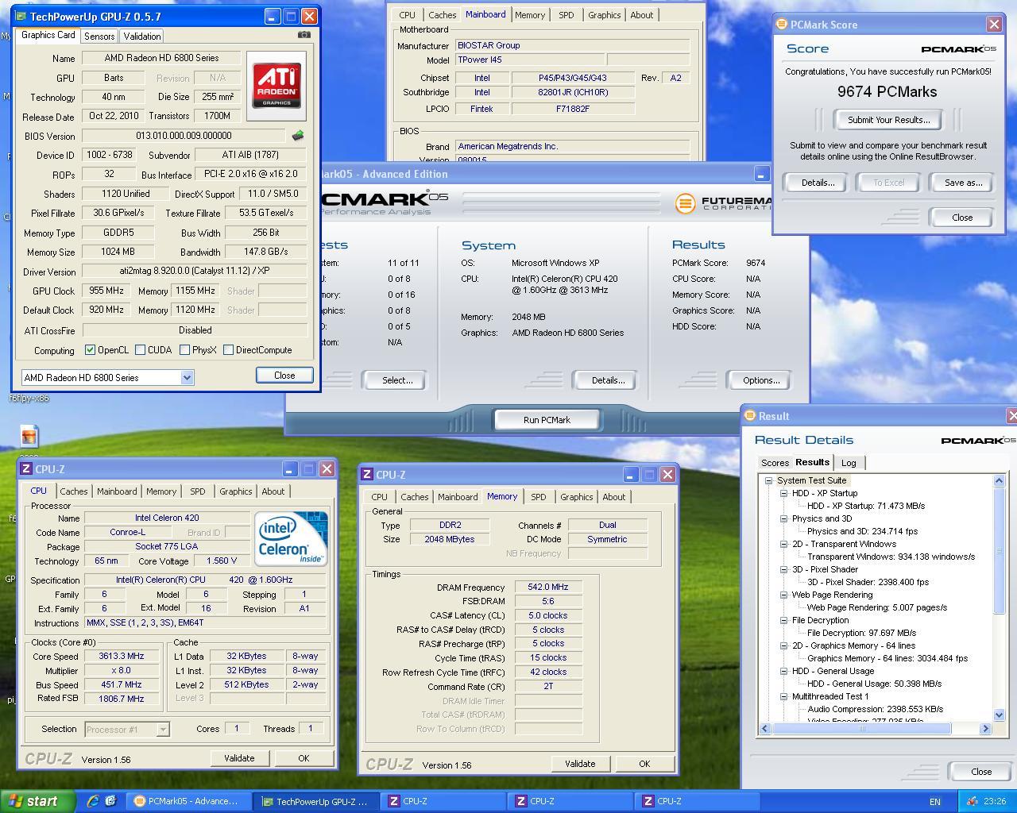1017x813 pixels.
Task: Click the Futuremark Corporation logo
Action: pyautogui.click(x=723, y=203)
